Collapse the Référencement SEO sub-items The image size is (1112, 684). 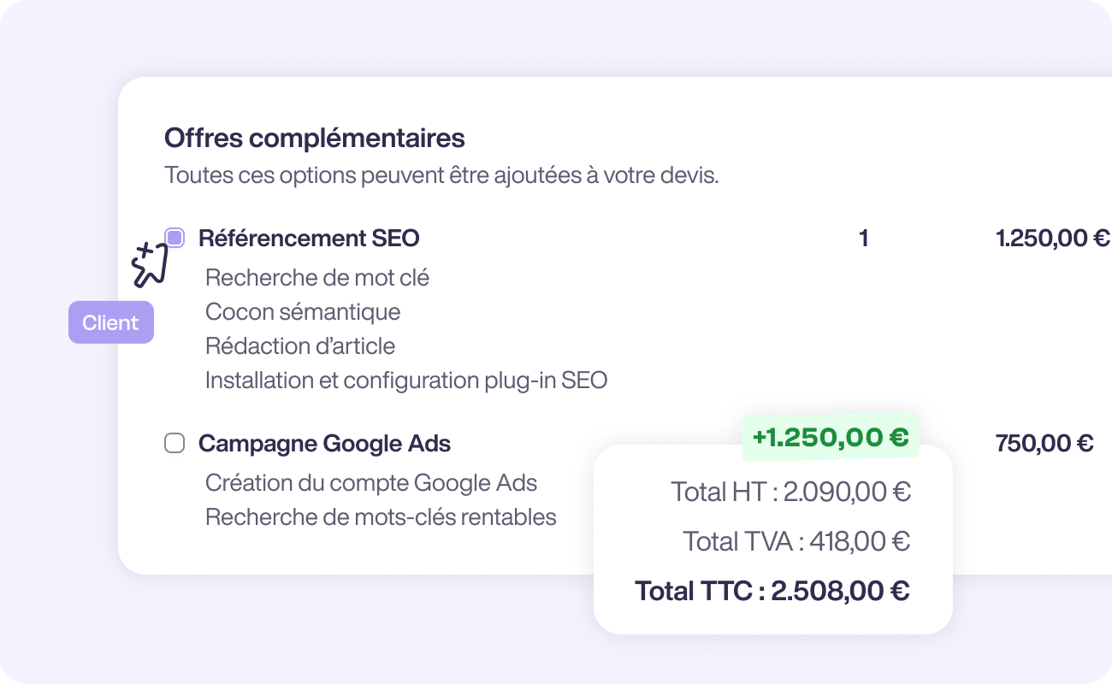point(308,238)
